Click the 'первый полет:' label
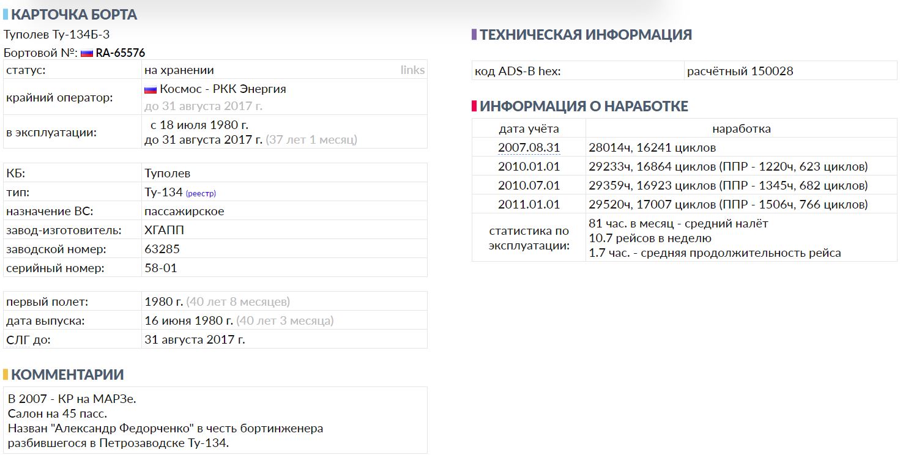Viewport: 900px width, 458px height. click(47, 302)
